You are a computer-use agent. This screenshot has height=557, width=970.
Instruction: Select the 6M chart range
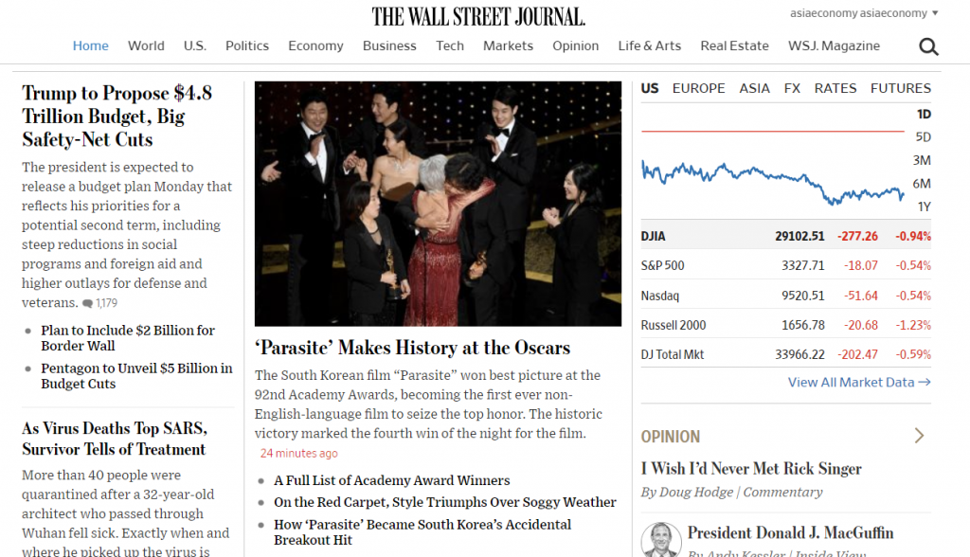point(922,184)
